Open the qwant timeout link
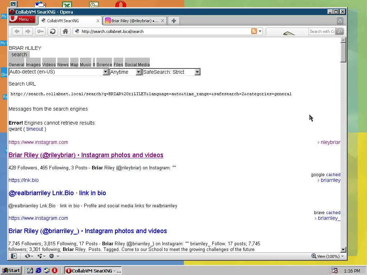Screen dimensions: 367x275 [35, 129]
